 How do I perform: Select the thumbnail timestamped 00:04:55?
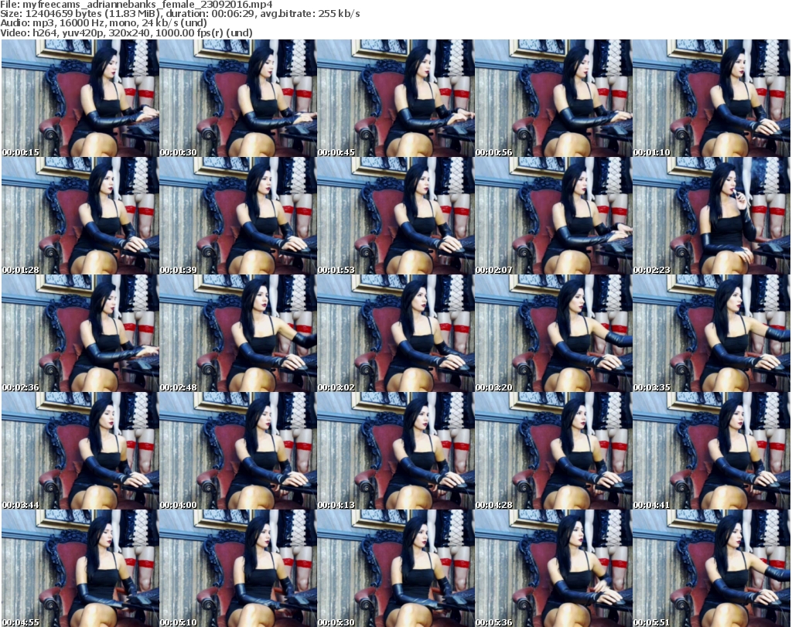80,568
